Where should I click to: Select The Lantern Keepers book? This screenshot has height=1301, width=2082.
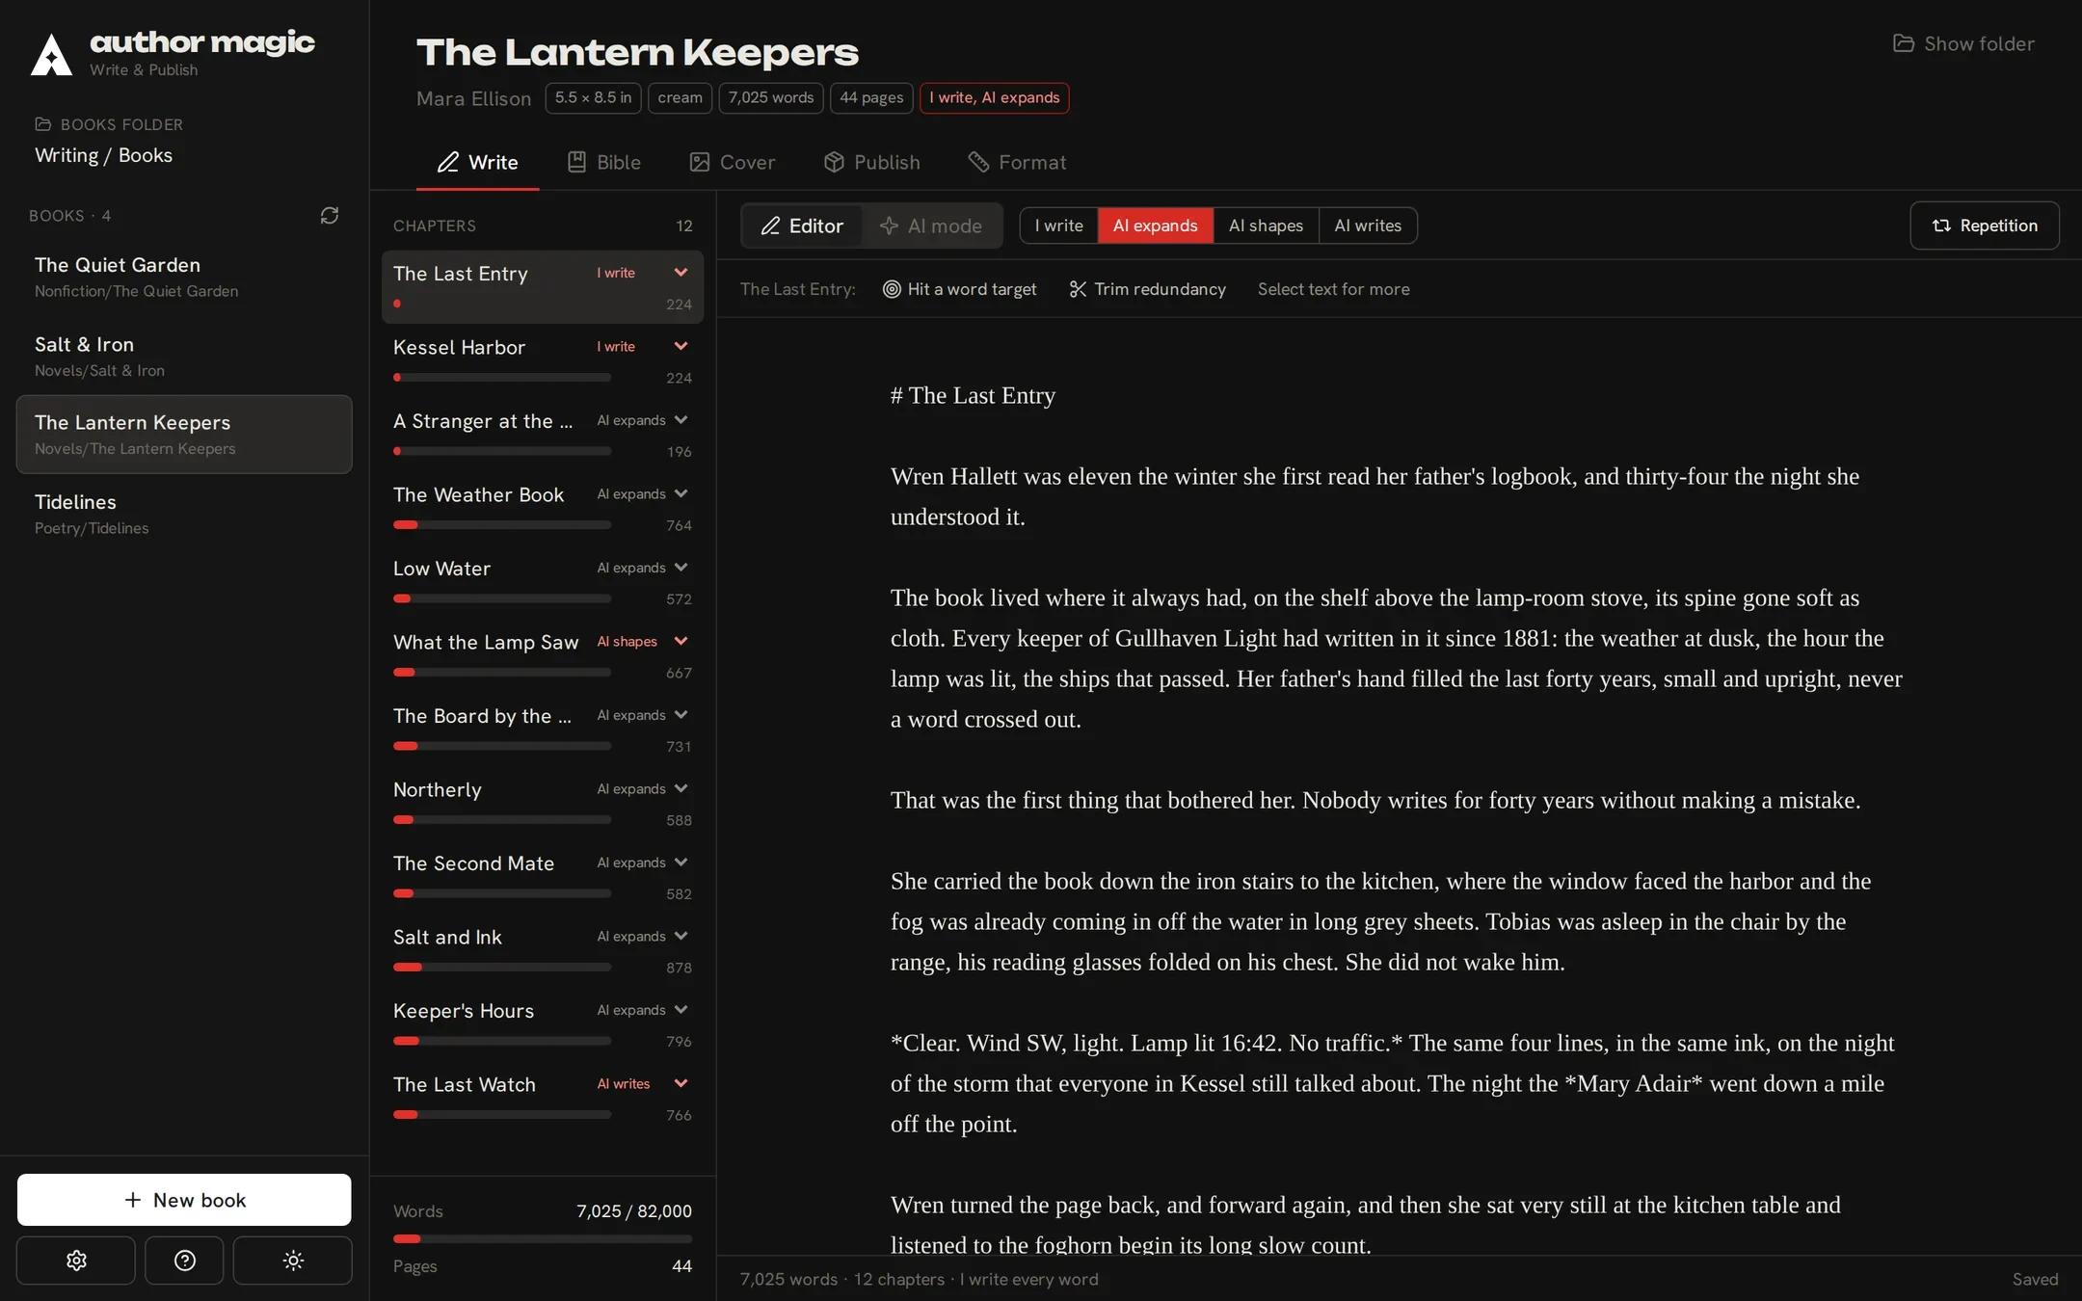point(184,435)
